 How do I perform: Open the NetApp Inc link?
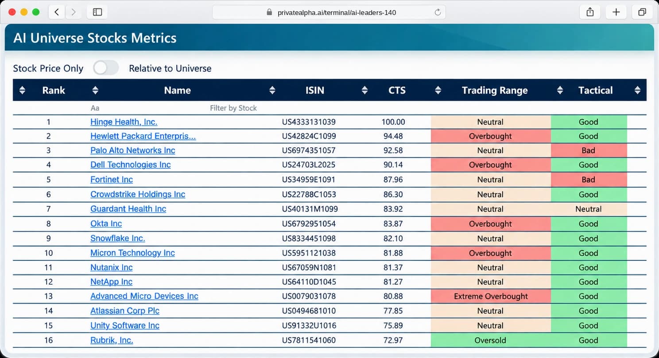[112, 282]
